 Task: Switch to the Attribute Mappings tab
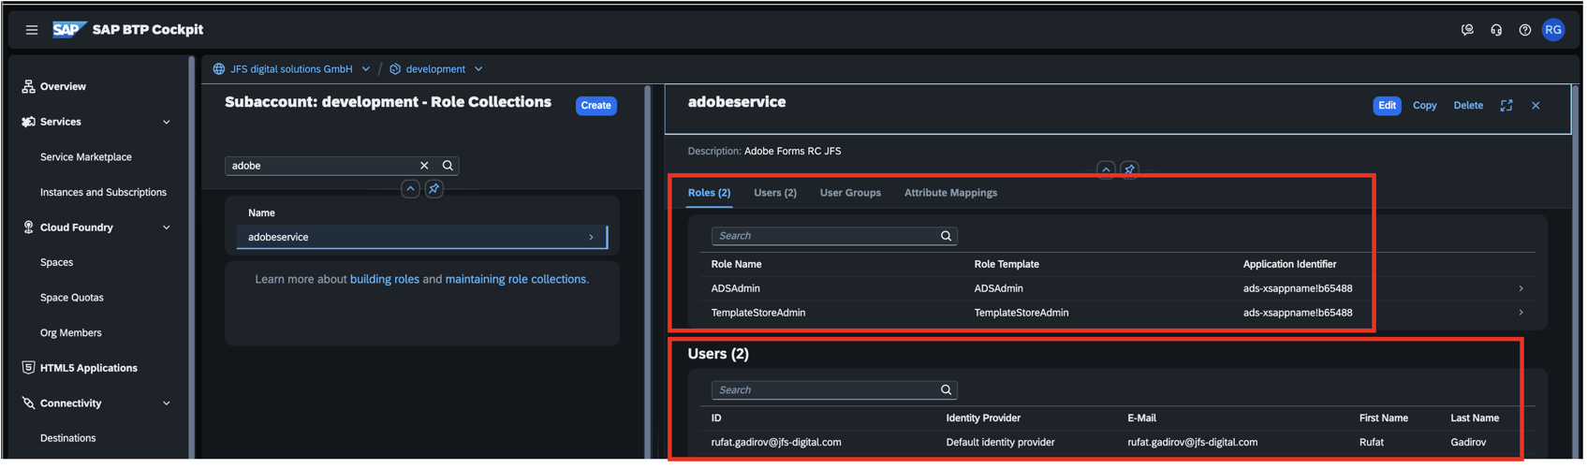coord(950,193)
